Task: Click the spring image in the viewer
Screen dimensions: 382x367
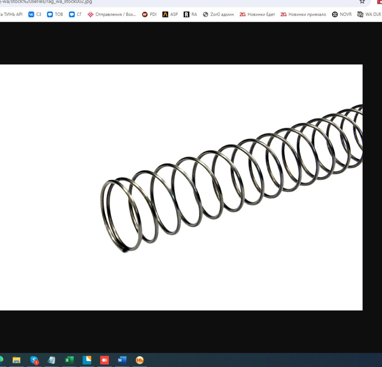Action: 181,188
